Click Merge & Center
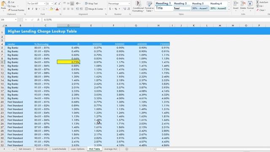The height and width of the screenshot is (152, 270). (x=94, y=9)
